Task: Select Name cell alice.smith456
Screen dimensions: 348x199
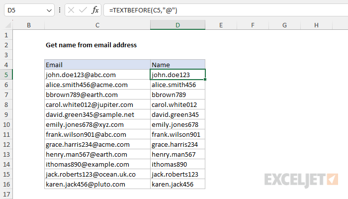Action: 177,85
